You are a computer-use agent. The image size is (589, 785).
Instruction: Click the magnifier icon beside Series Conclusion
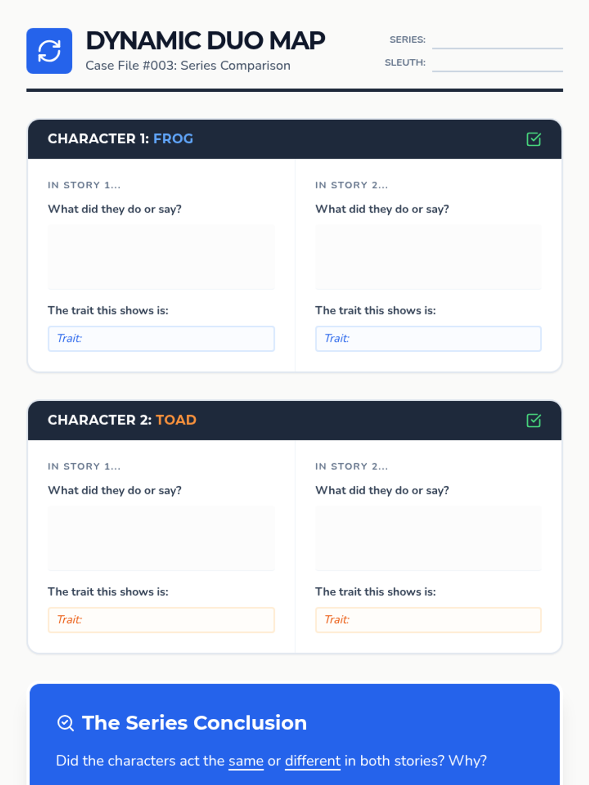(x=65, y=723)
